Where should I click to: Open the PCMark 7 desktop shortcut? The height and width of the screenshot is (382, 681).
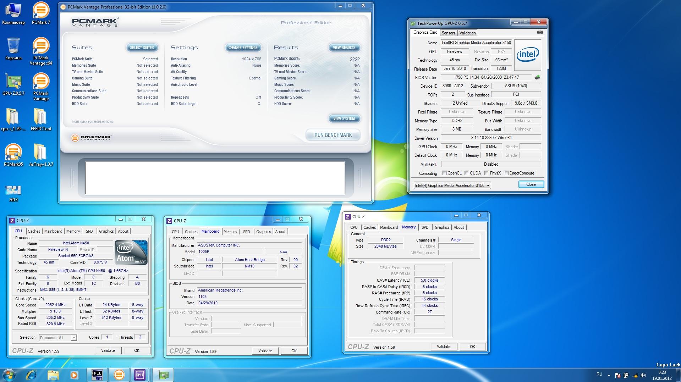pos(41,14)
